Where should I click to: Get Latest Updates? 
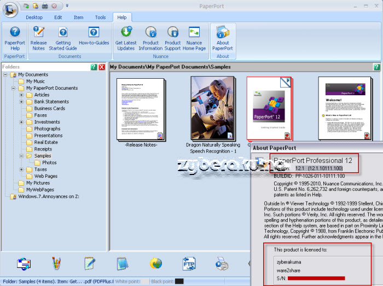click(x=126, y=38)
